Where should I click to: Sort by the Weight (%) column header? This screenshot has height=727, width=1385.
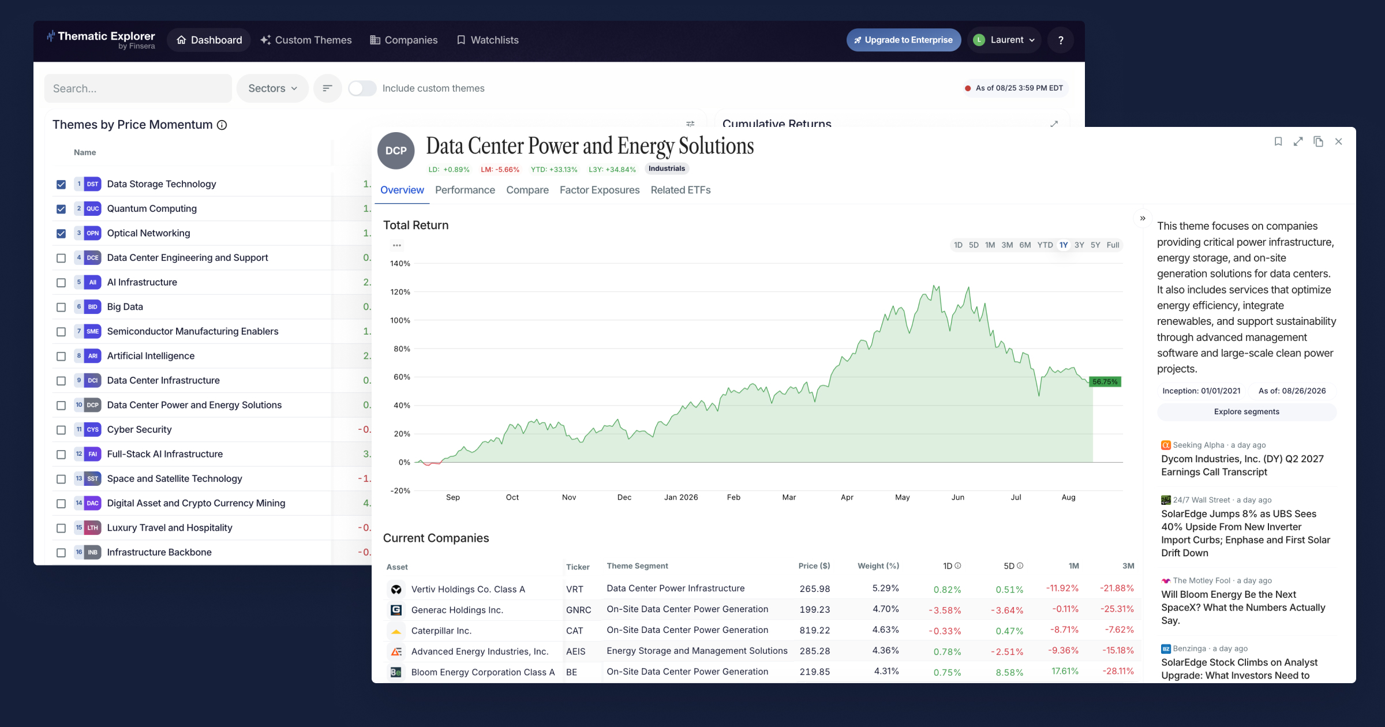pos(878,566)
